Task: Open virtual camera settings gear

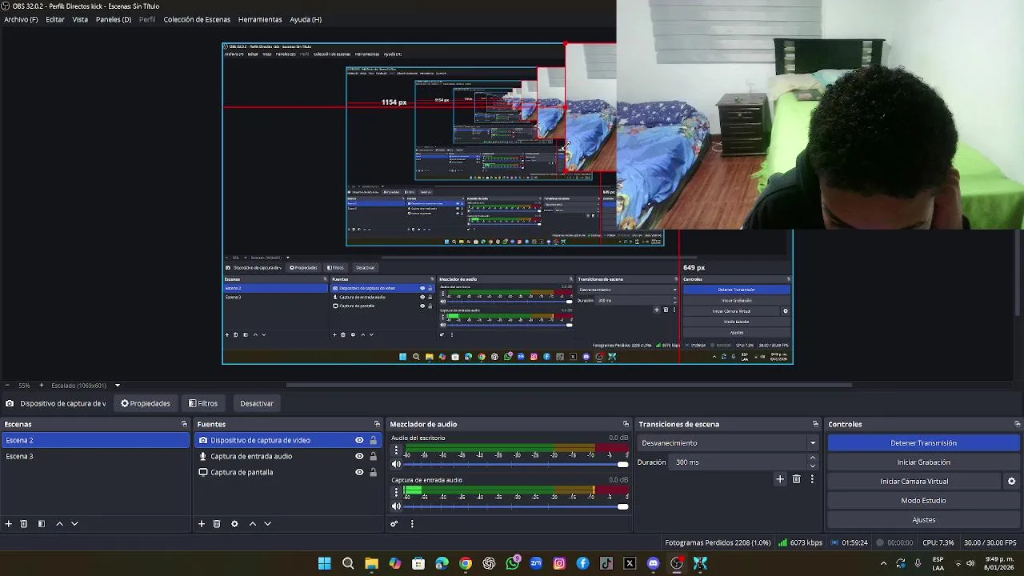Action: coord(1011,482)
